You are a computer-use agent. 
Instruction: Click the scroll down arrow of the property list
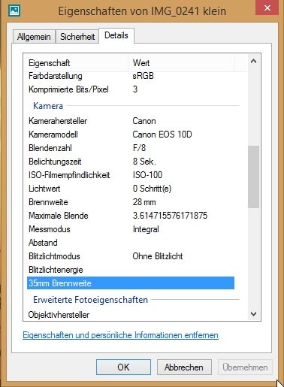(x=253, y=313)
